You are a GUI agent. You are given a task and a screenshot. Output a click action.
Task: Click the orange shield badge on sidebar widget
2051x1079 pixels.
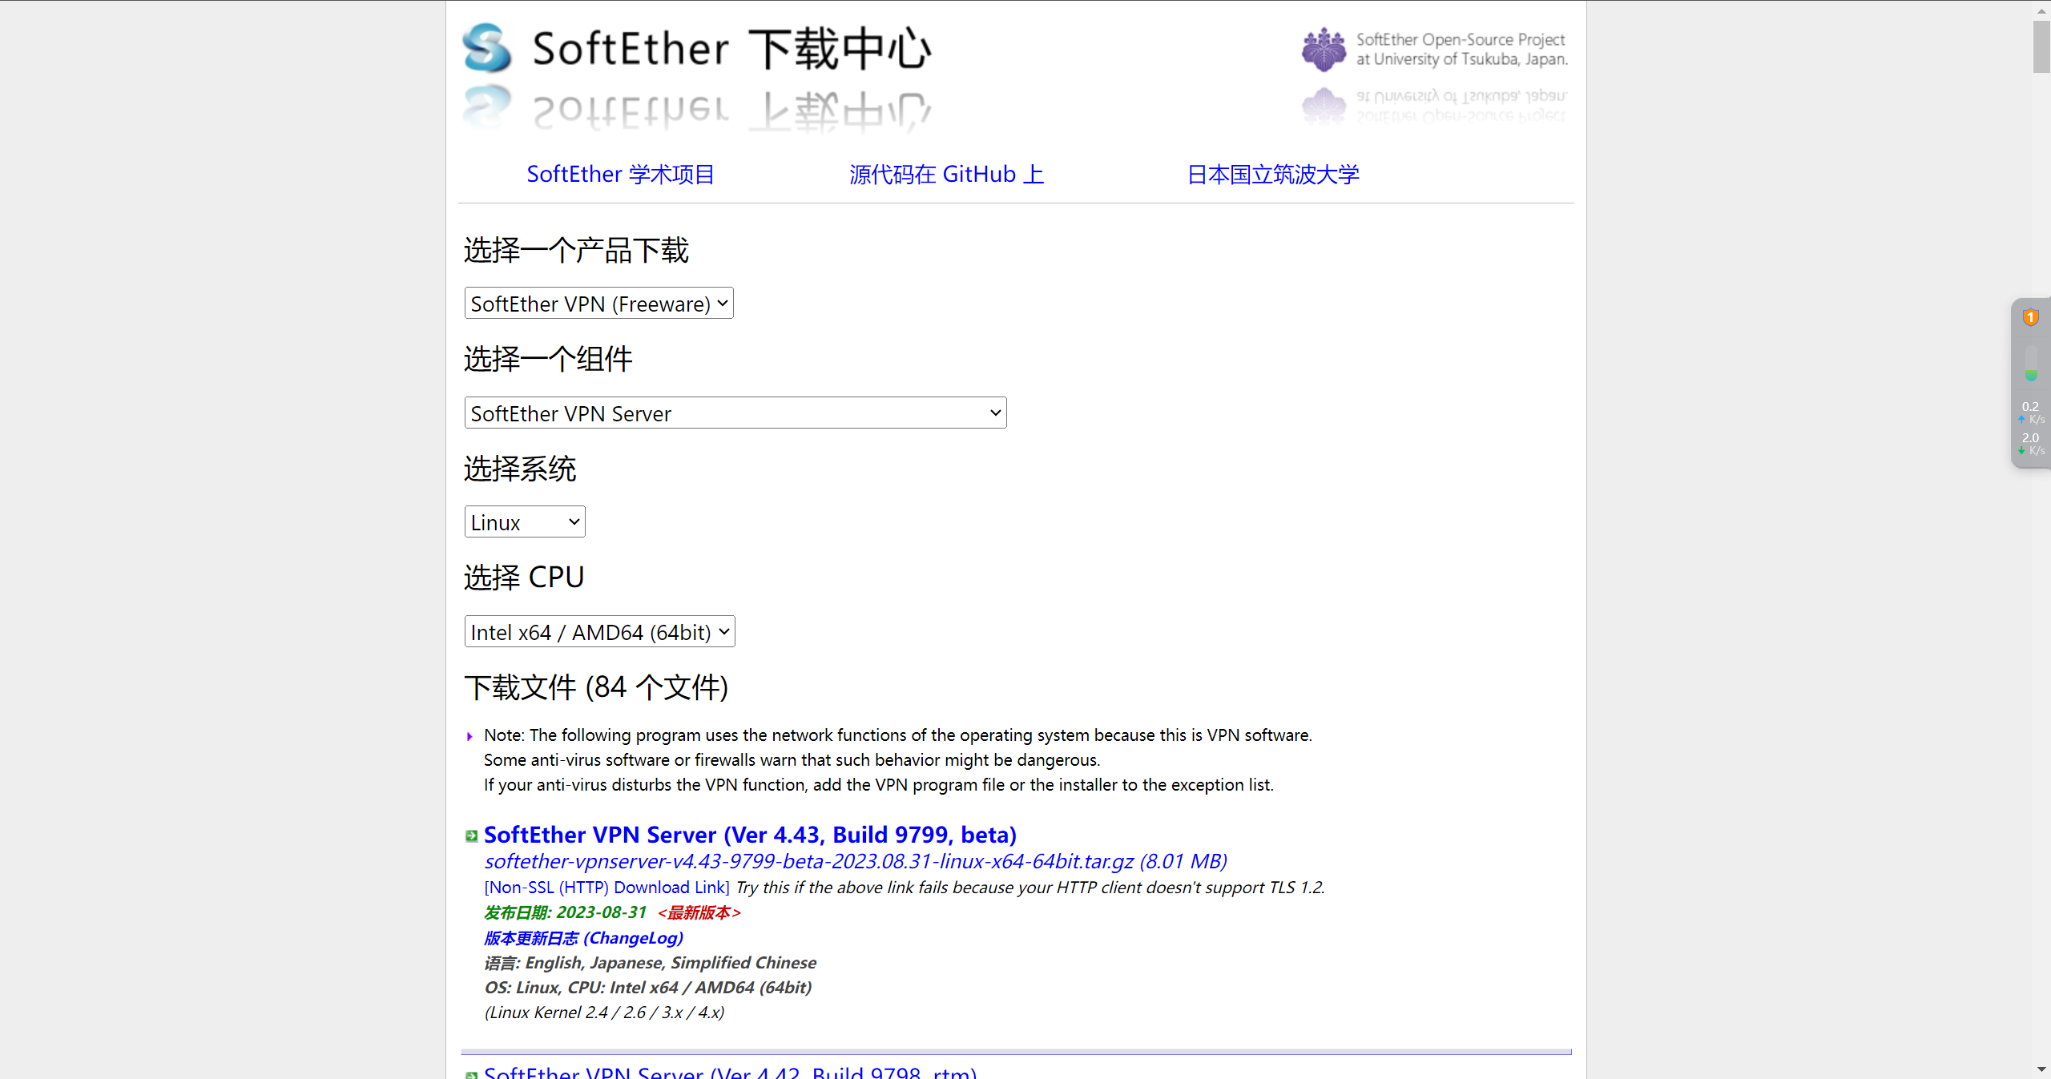(2031, 317)
